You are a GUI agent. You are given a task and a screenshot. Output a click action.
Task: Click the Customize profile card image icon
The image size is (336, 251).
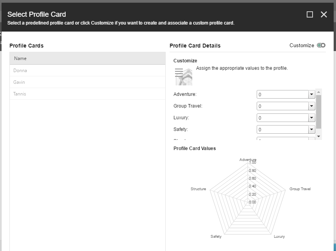tap(184, 77)
